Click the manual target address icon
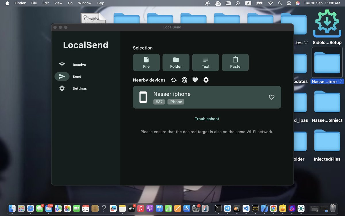The image size is (345, 216). coord(185,80)
